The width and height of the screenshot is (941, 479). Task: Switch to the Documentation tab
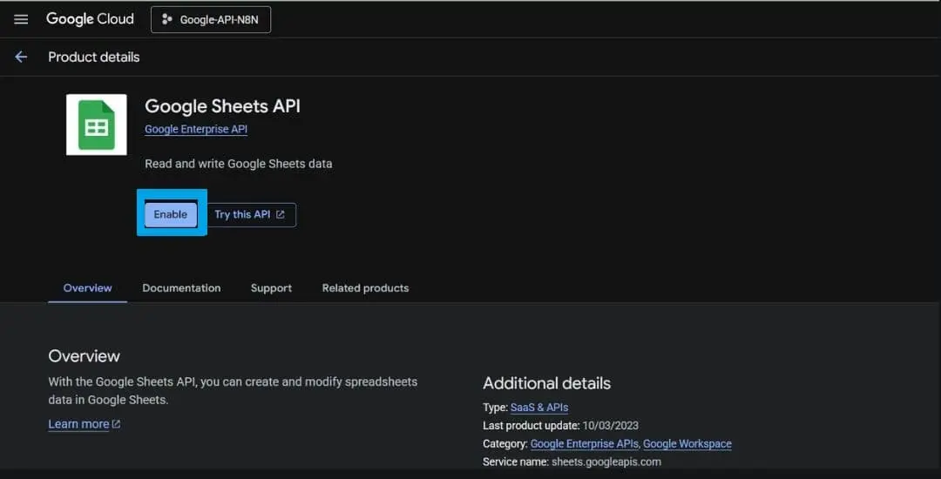(x=181, y=288)
